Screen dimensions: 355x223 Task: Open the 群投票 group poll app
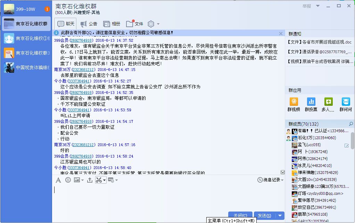tap(311, 104)
